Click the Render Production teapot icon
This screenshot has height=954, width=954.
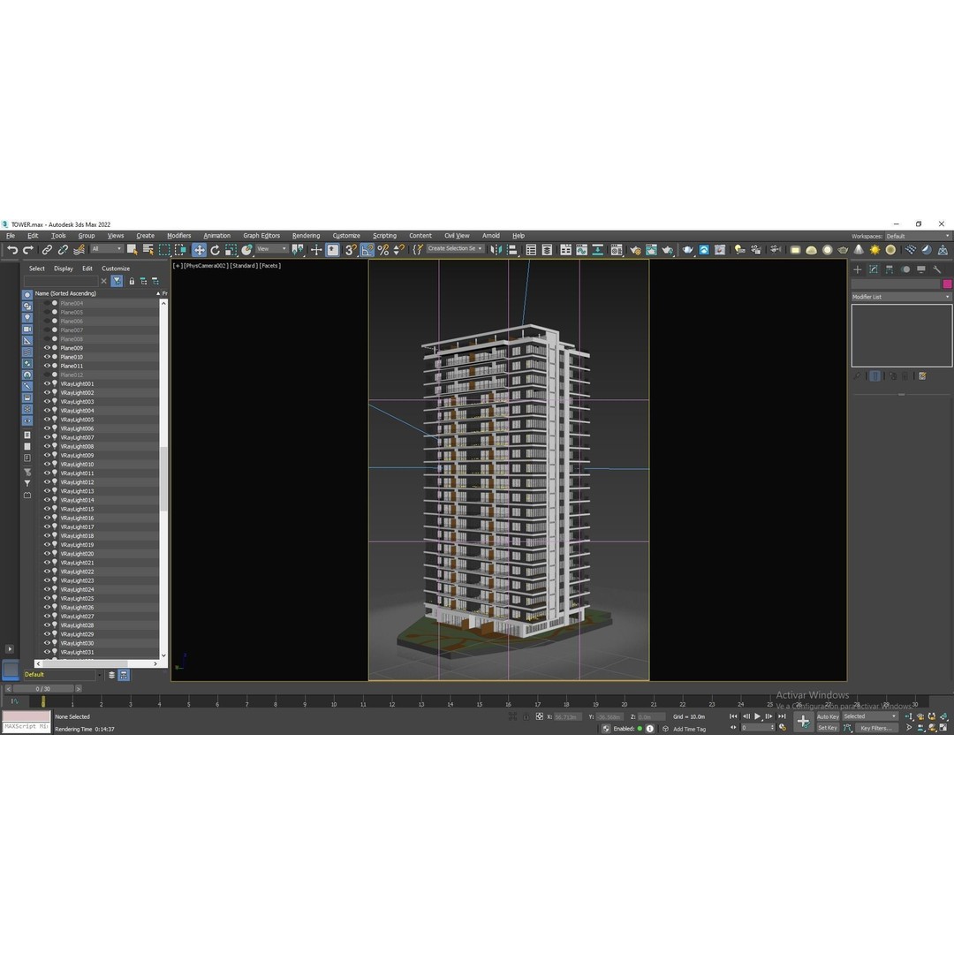click(x=668, y=250)
